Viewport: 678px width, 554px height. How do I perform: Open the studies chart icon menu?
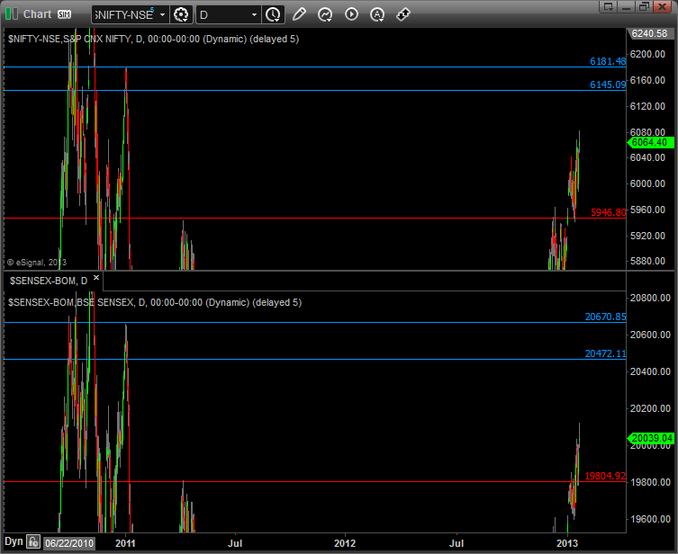(325, 14)
